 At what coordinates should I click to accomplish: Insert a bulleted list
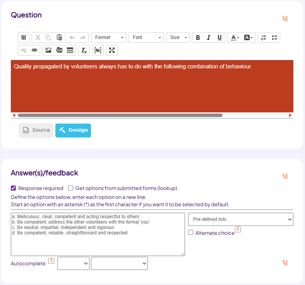[274, 37]
